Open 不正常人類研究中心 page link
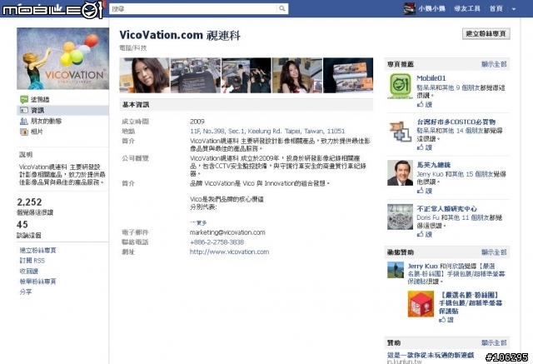 coord(447,209)
